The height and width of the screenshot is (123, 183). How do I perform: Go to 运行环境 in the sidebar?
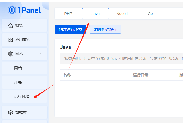coord(25,96)
